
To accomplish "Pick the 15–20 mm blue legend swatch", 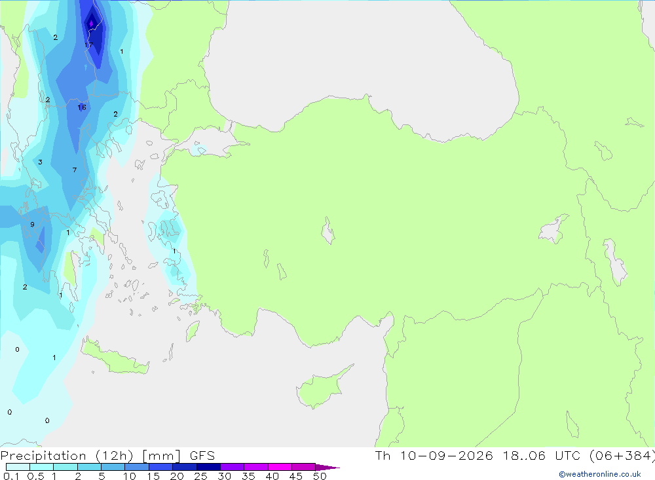I will click(x=161, y=467).
